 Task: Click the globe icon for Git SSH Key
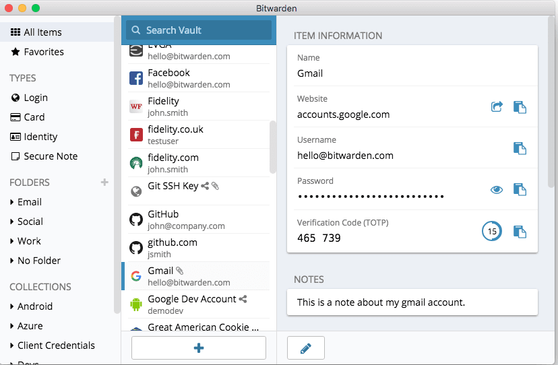pyautogui.click(x=136, y=191)
